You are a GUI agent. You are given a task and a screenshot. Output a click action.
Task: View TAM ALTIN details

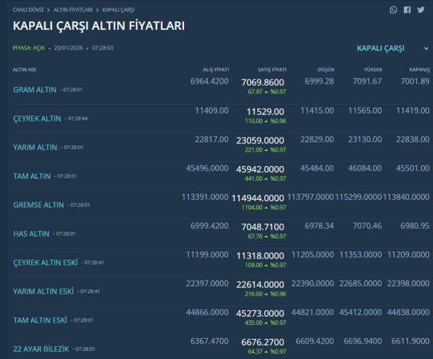click(x=32, y=176)
